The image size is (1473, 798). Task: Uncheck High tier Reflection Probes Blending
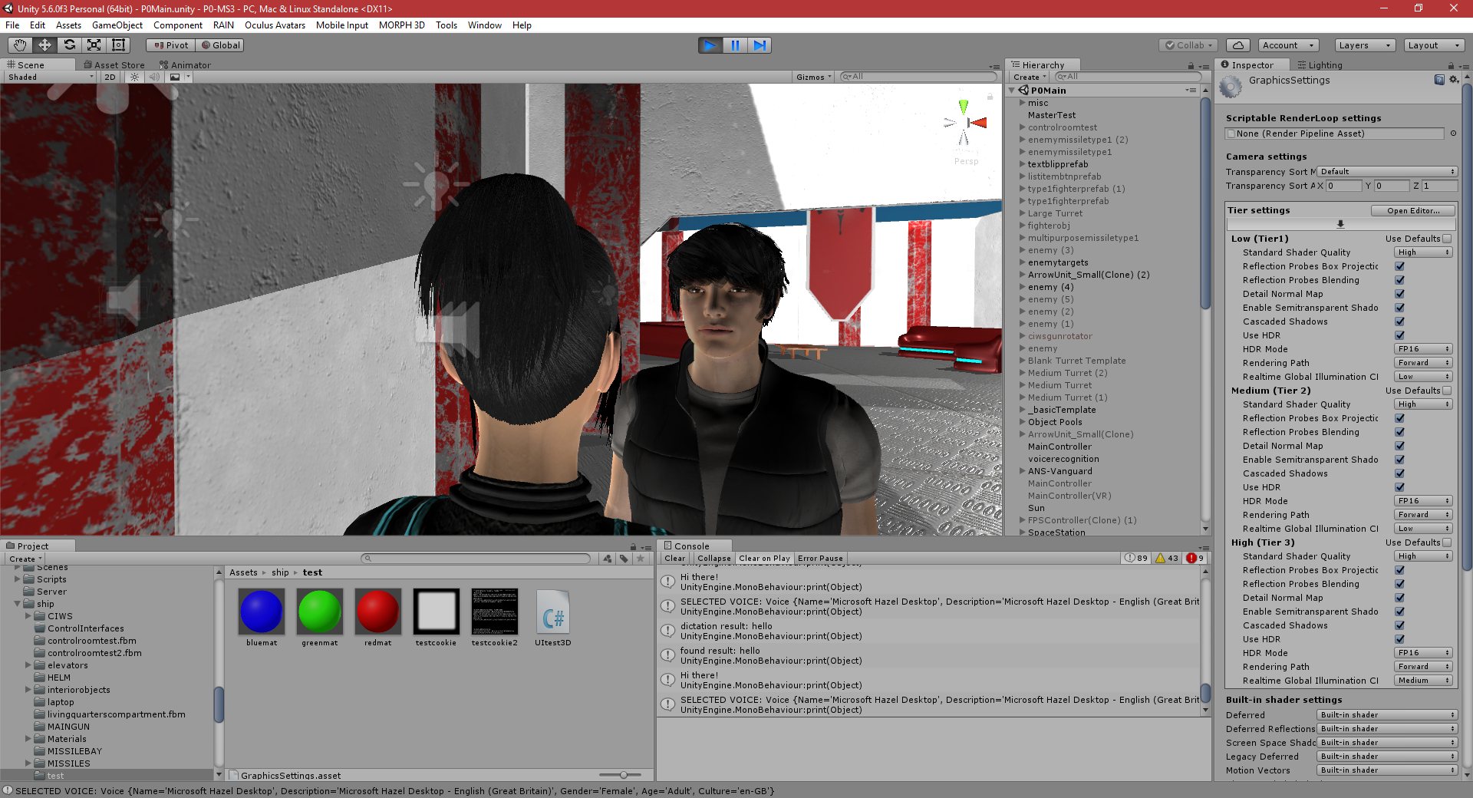point(1399,584)
